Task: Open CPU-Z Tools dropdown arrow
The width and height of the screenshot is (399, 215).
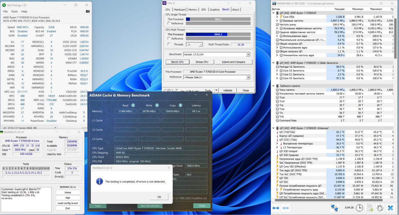Action: [217, 90]
